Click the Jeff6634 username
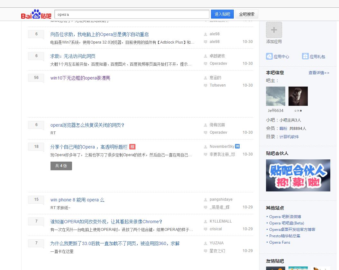The width and height of the screenshot is (339, 270). tap(275, 111)
